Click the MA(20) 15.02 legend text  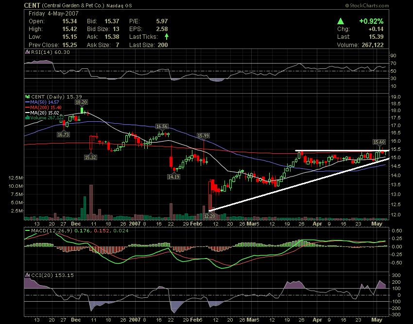click(45, 113)
